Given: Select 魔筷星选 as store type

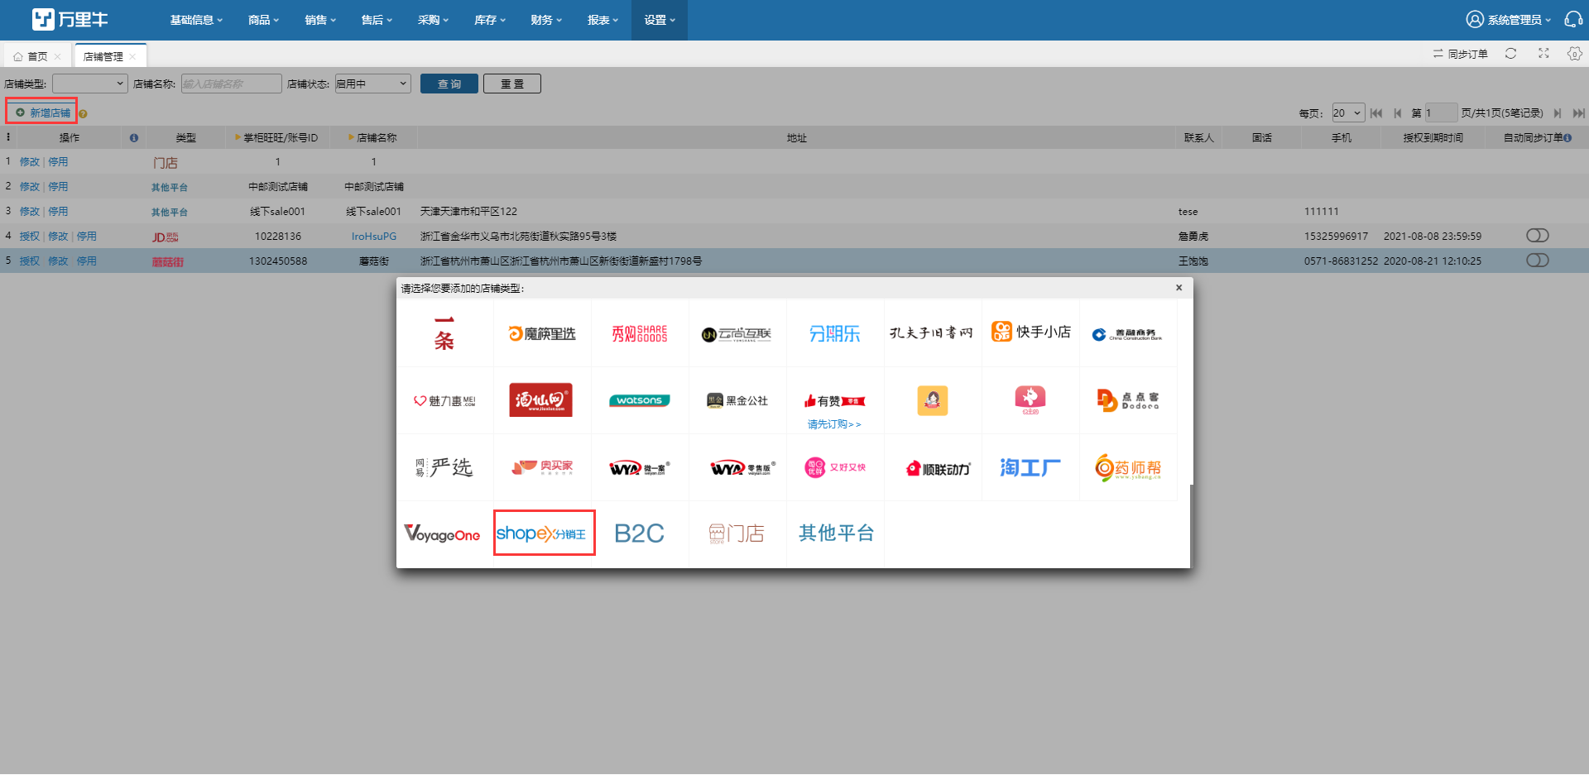Looking at the screenshot, I should coord(542,333).
